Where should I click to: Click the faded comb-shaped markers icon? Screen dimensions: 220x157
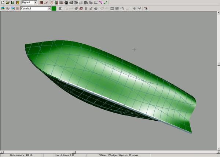pyautogui.click(x=96, y=3)
